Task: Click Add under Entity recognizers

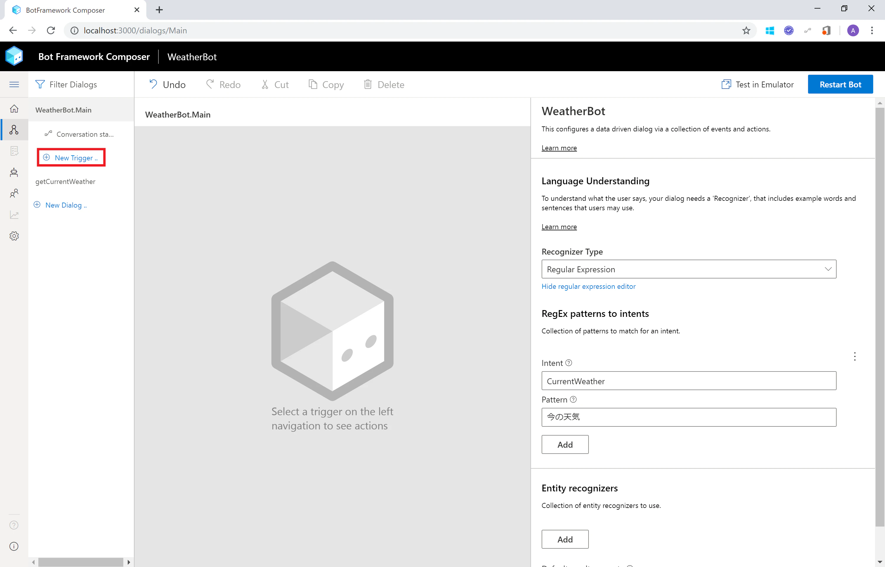Action: coord(565,539)
